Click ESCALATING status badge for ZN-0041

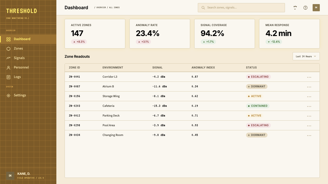258,77
